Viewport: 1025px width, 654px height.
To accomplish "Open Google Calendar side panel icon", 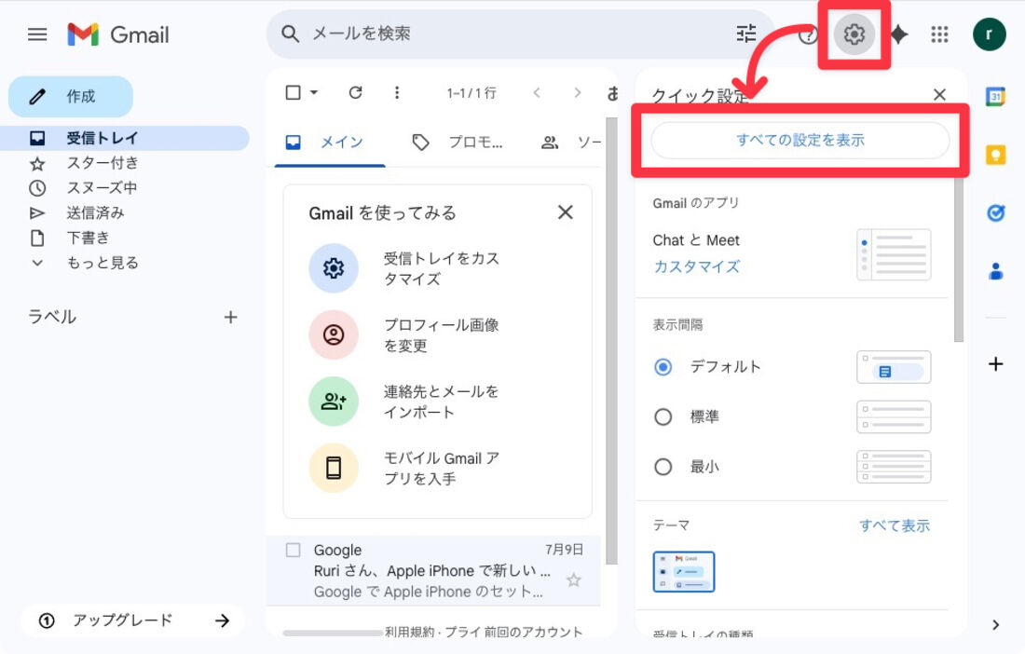I will 995,97.
